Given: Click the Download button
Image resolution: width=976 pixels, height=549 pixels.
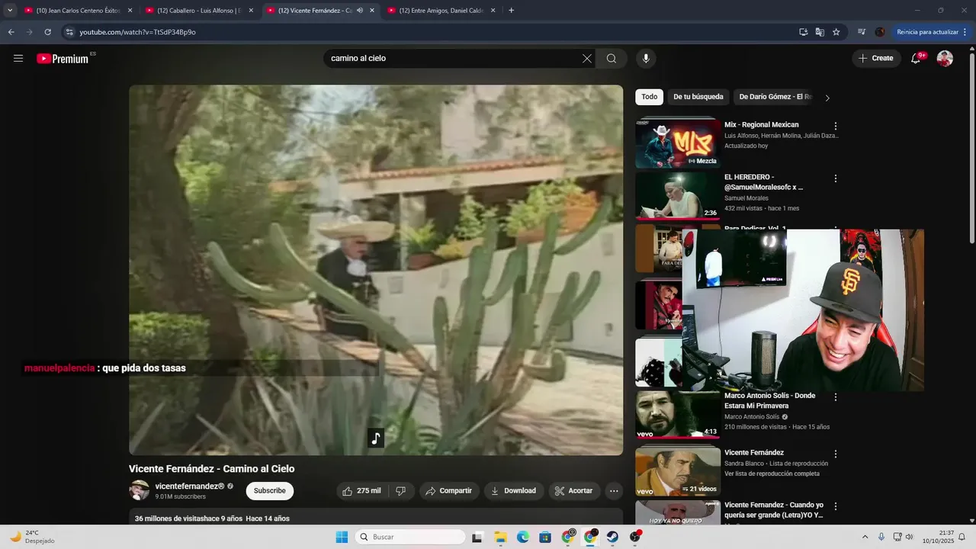Looking at the screenshot, I should [513, 491].
